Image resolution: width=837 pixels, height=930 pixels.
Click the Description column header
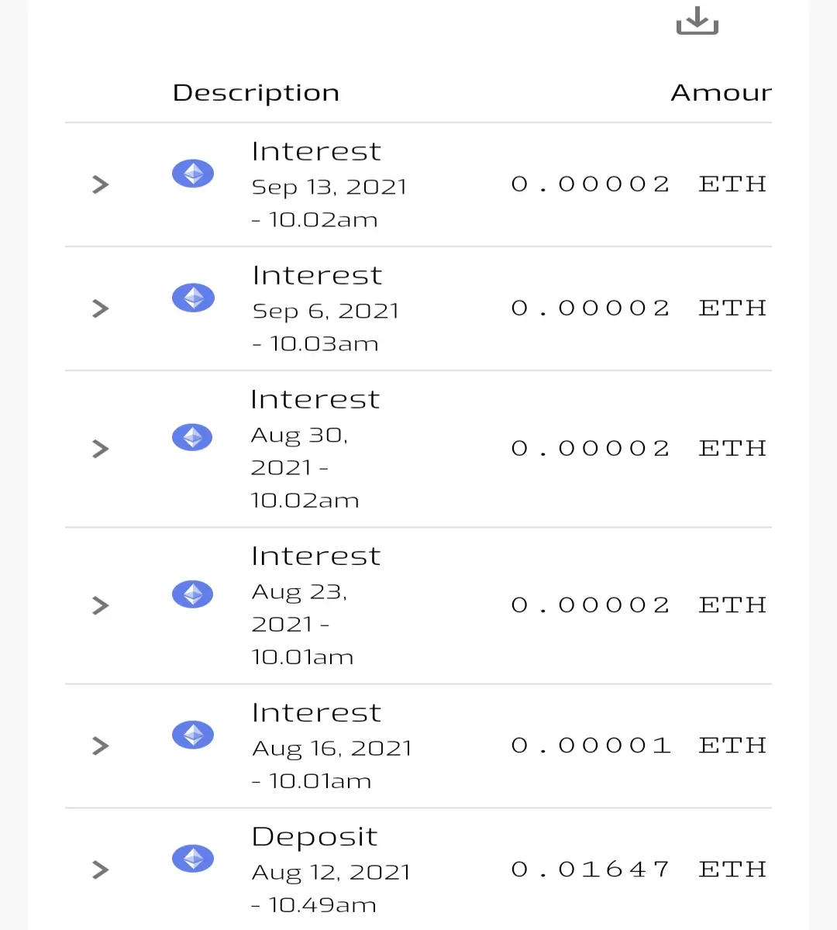pyautogui.click(x=256, y=93)
